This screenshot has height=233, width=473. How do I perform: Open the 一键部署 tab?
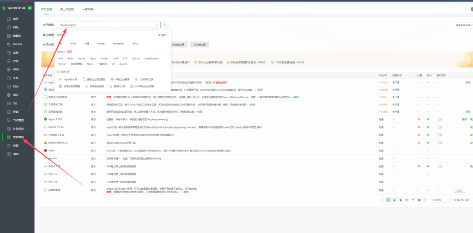pyautogui.click(x=87, y=9)
